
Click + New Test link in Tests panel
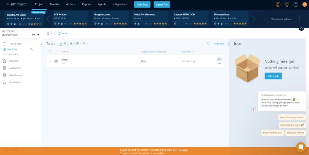pos(218,44)
